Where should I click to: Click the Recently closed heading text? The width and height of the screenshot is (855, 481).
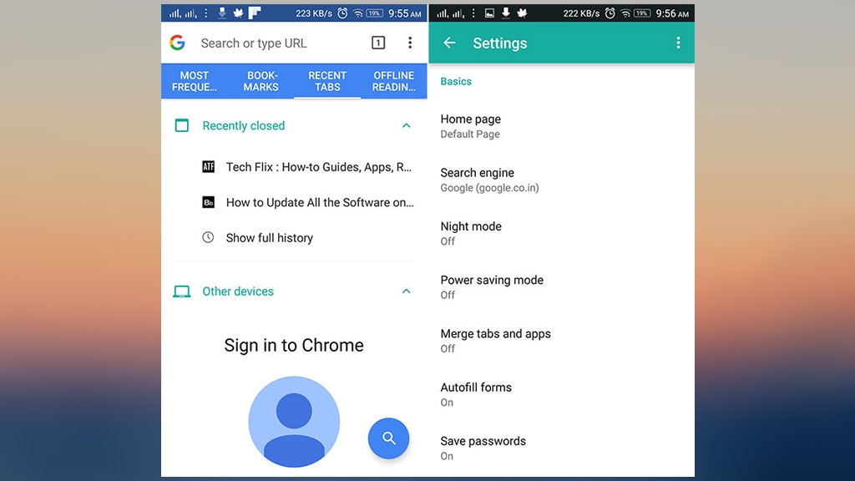click(244, 125)
